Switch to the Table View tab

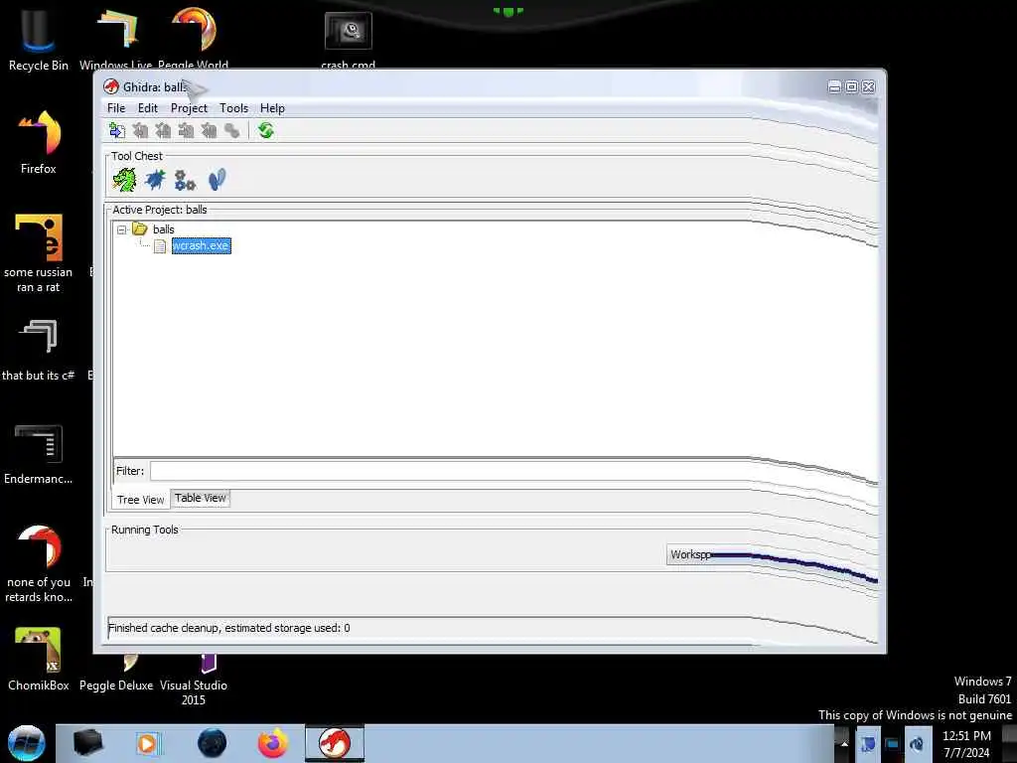200,498
